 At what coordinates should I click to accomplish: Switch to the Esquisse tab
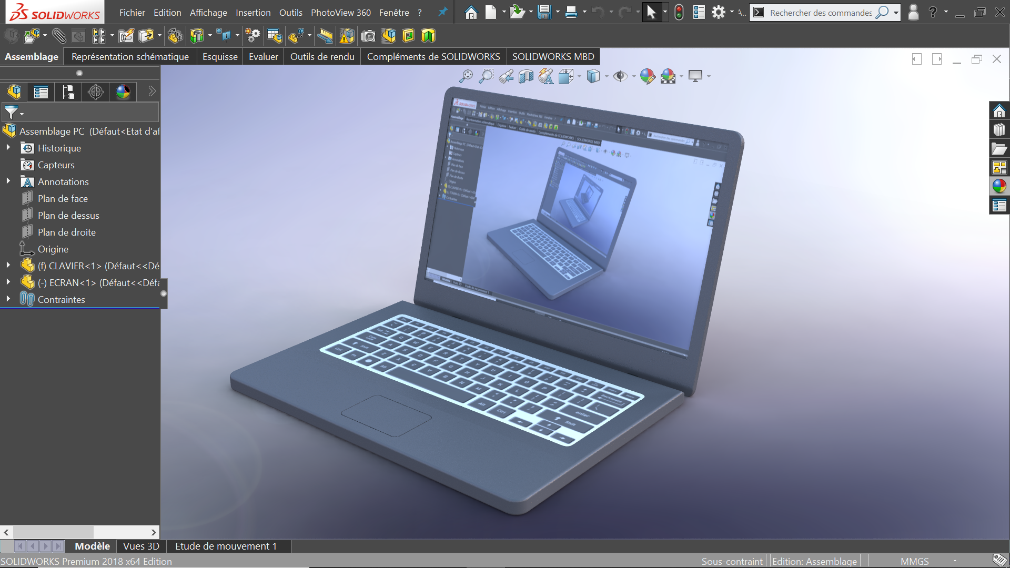pos(220,56)
